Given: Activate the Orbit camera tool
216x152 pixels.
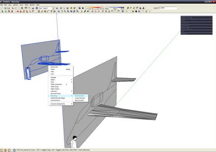Looking at the screenshot, I should pyautogui.click(x=59, y=11).
